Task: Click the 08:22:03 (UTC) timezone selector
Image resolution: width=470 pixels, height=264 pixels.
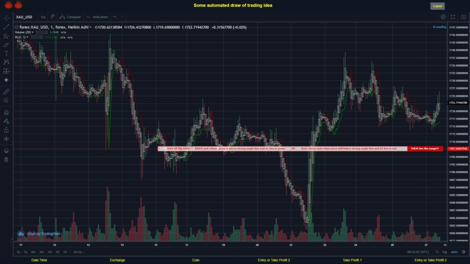Action: pyautogui.click(x=418, y=252)
